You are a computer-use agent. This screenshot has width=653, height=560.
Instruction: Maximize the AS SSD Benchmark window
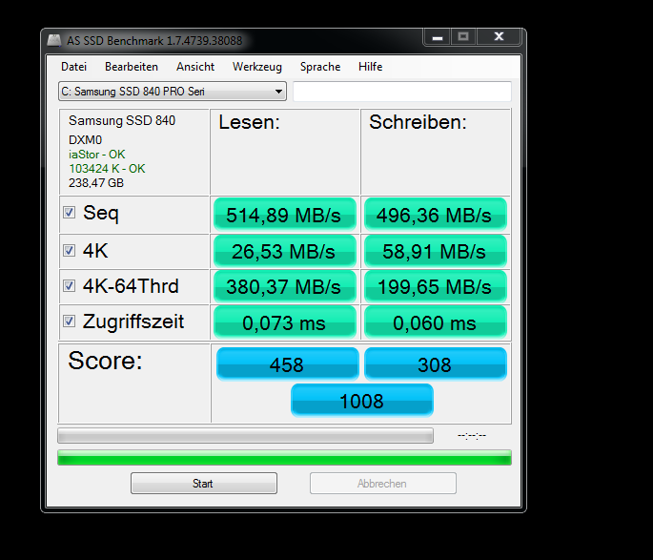(x=463, y=37)
